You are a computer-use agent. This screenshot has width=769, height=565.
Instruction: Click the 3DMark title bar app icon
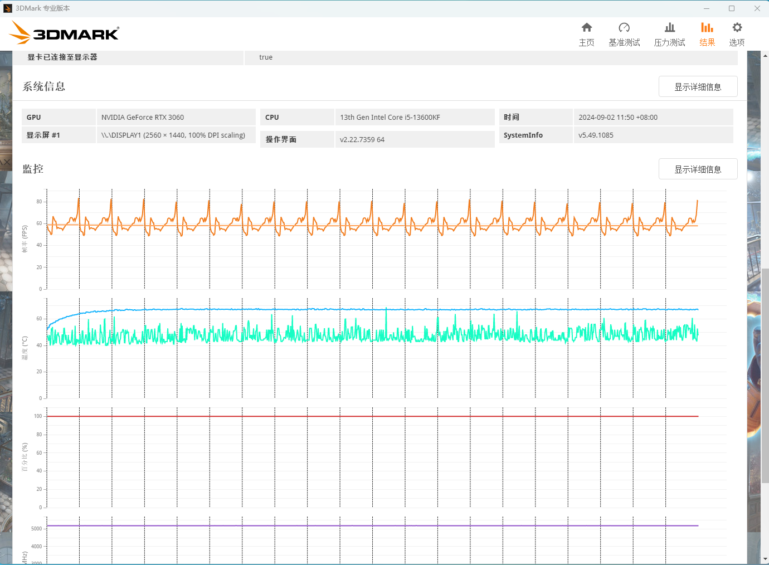click(x=8, y=8)
